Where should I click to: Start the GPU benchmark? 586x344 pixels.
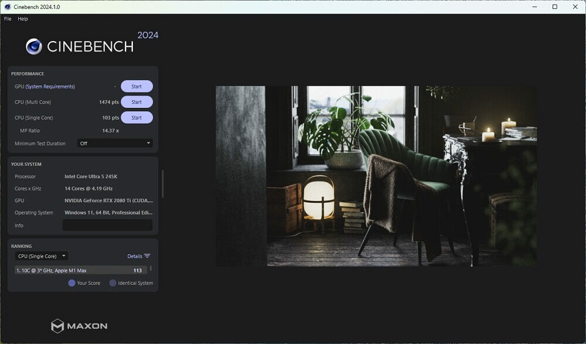coord(137,86)
